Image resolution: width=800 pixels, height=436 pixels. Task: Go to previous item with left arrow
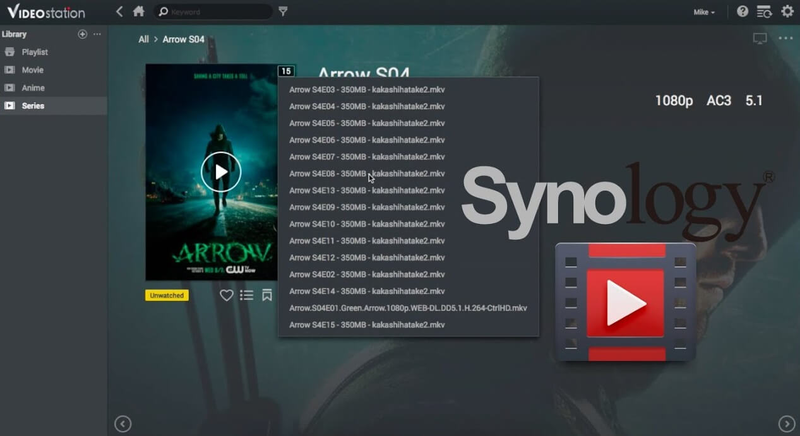point(122,424)
